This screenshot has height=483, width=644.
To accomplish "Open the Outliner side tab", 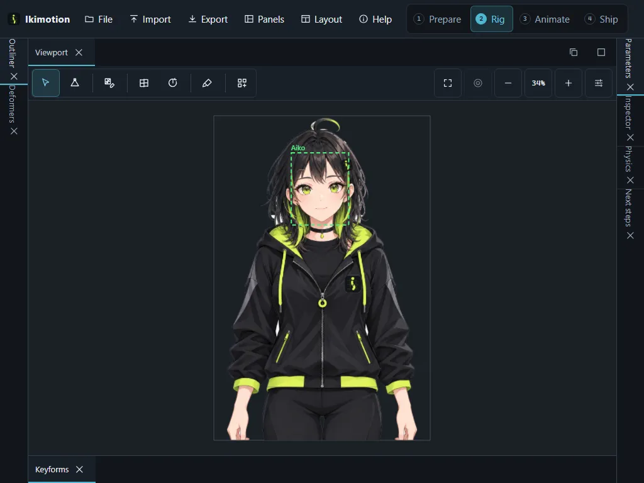I will point(13,53).
